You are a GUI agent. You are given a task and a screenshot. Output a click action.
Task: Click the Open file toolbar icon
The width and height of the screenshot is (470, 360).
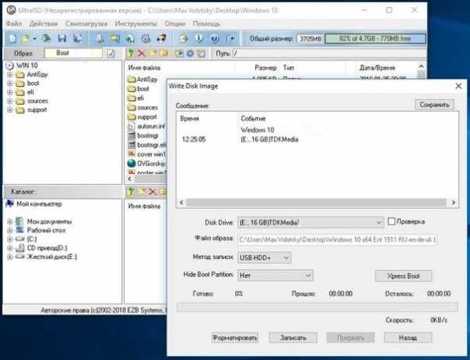[x=26, y=38]
